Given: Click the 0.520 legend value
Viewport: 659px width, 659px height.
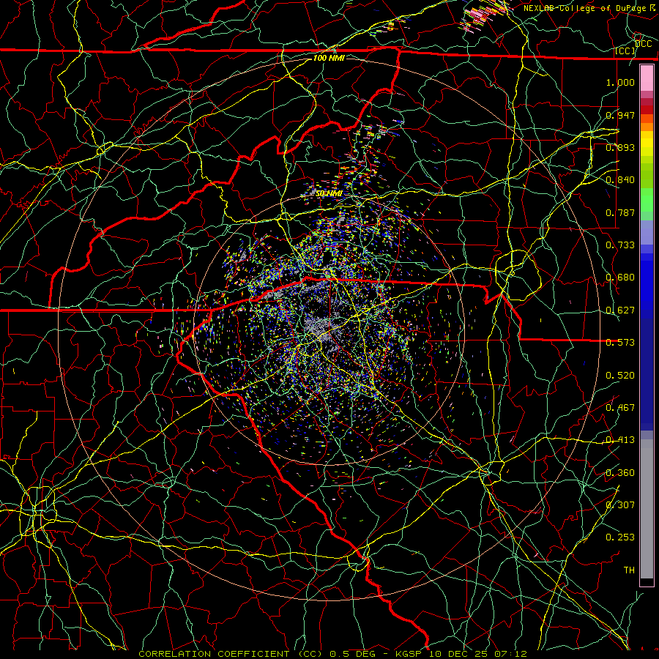Looking at the screenshot, I should click(620, 376).
